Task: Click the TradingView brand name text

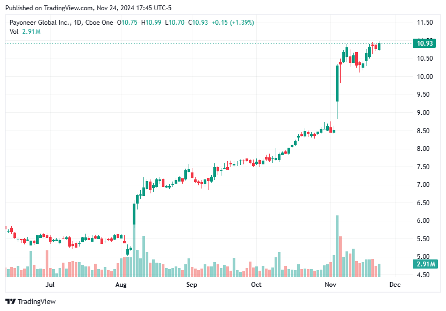Action: pyautogui.click(x=37, y=302)
